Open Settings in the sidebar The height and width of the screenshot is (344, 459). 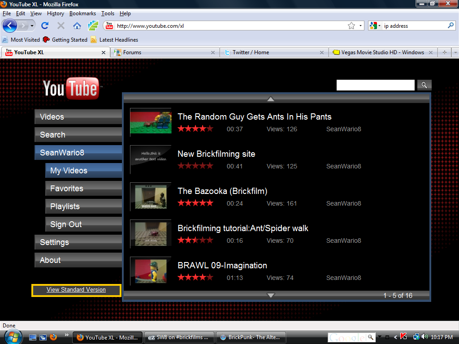[x=78, y=242]
